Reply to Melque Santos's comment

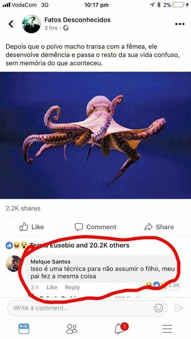tap(73, 287)
